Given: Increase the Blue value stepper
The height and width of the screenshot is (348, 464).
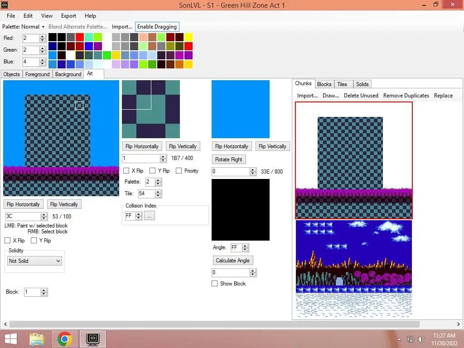Looking at the screenshot, I should tap(43, 60).
